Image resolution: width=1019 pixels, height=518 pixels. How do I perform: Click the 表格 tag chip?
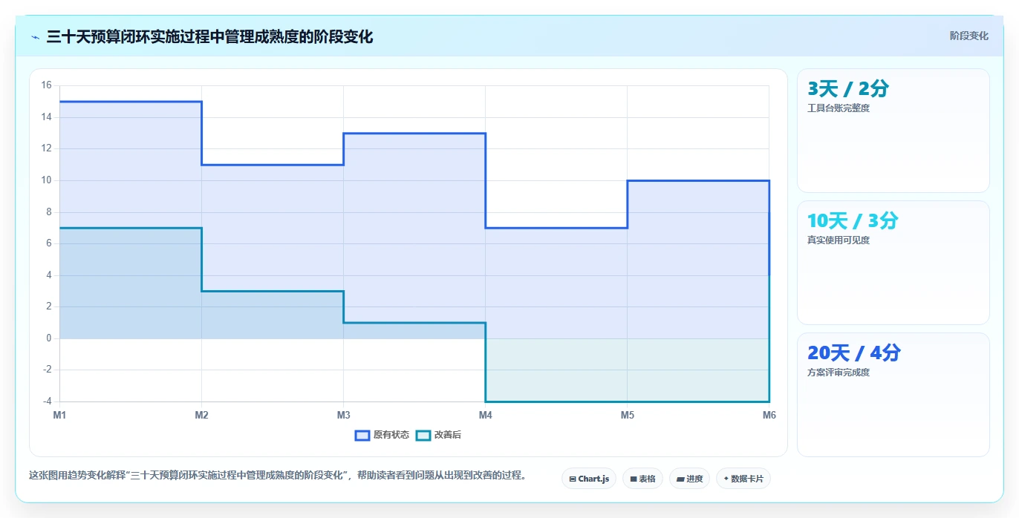tap(642, 479)
